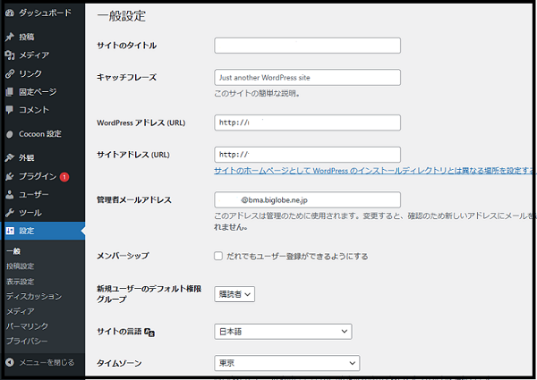Open Cocoon 設定 menu item

[x=42, y=134]
